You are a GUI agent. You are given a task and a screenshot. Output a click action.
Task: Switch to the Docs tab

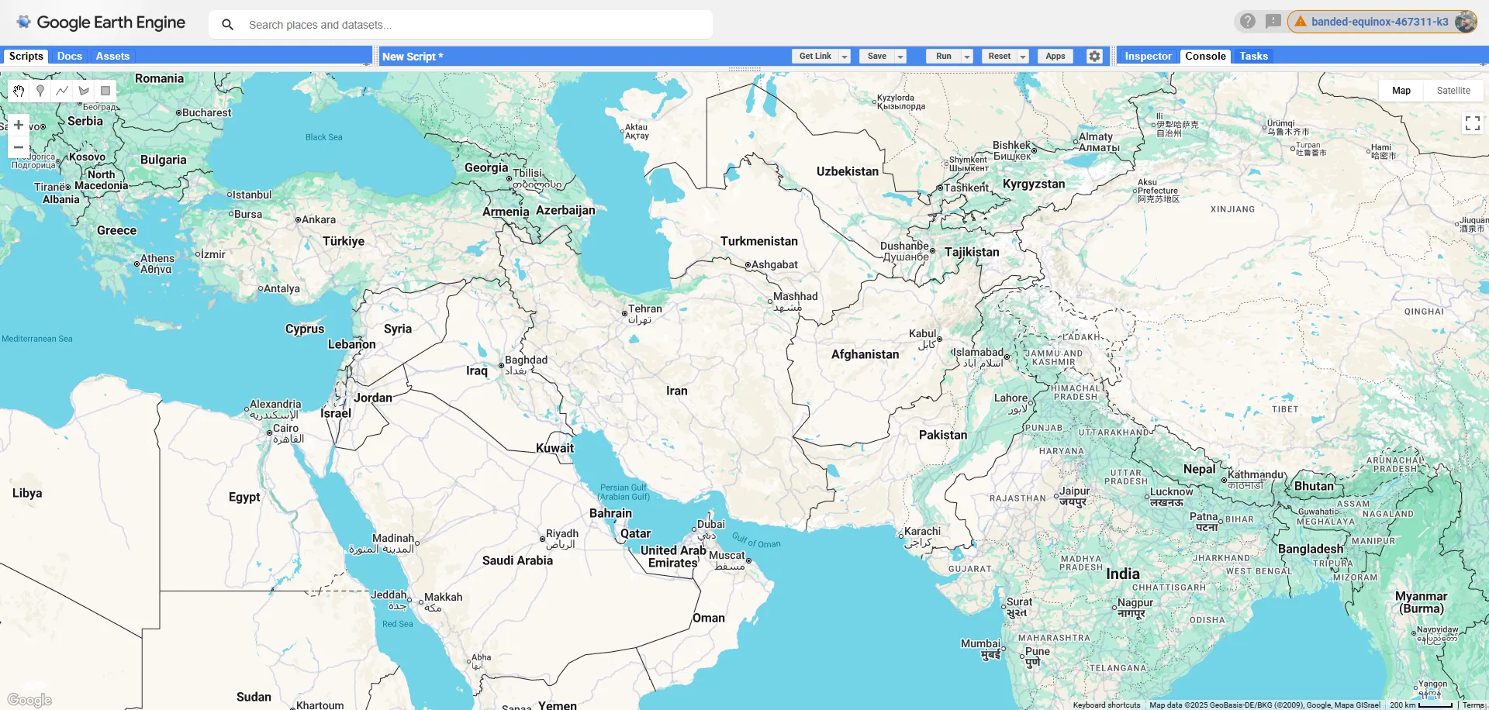click(69, 56)
